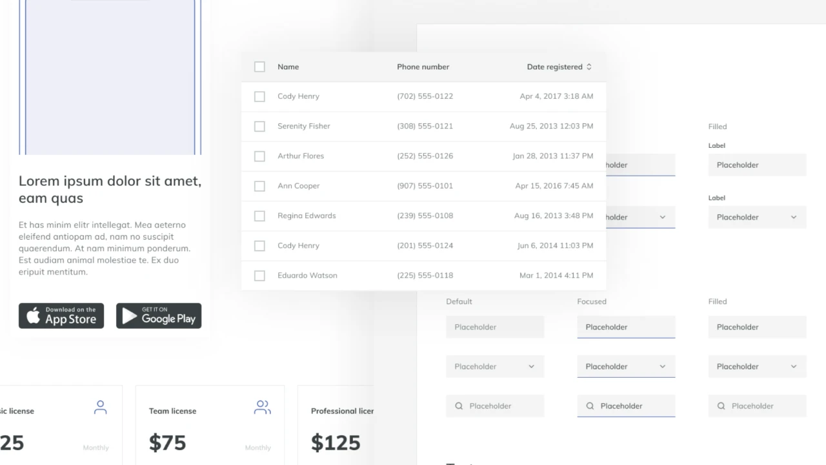Open the Focused unlabeled Placeholder dropdown

(x=626, y=366)
